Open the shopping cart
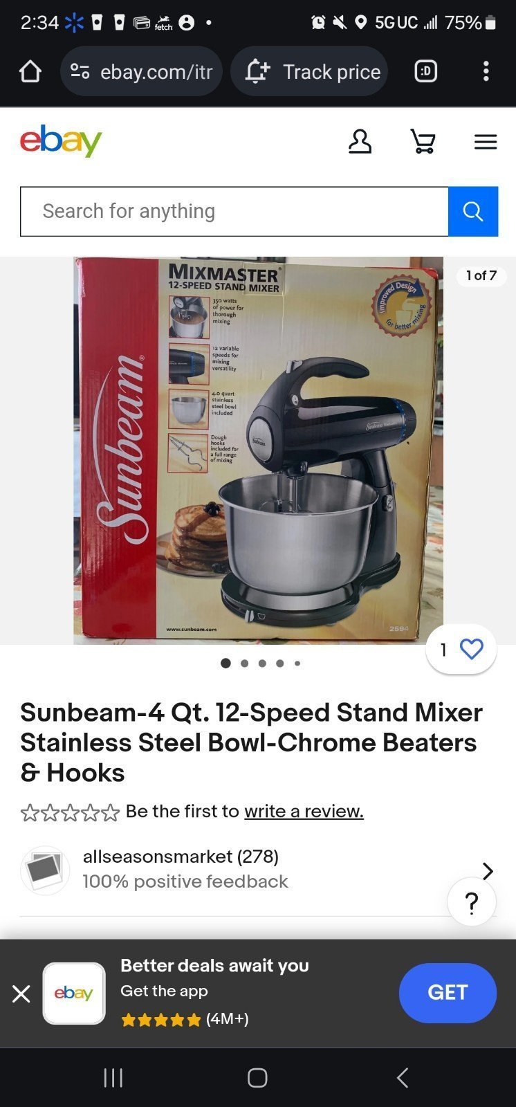Image resolution: width=516 pixels, height=1107 pixels. click(x=423, y=142)
